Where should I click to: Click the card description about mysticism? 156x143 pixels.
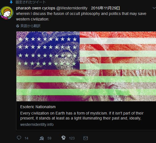tap(82, 116)
